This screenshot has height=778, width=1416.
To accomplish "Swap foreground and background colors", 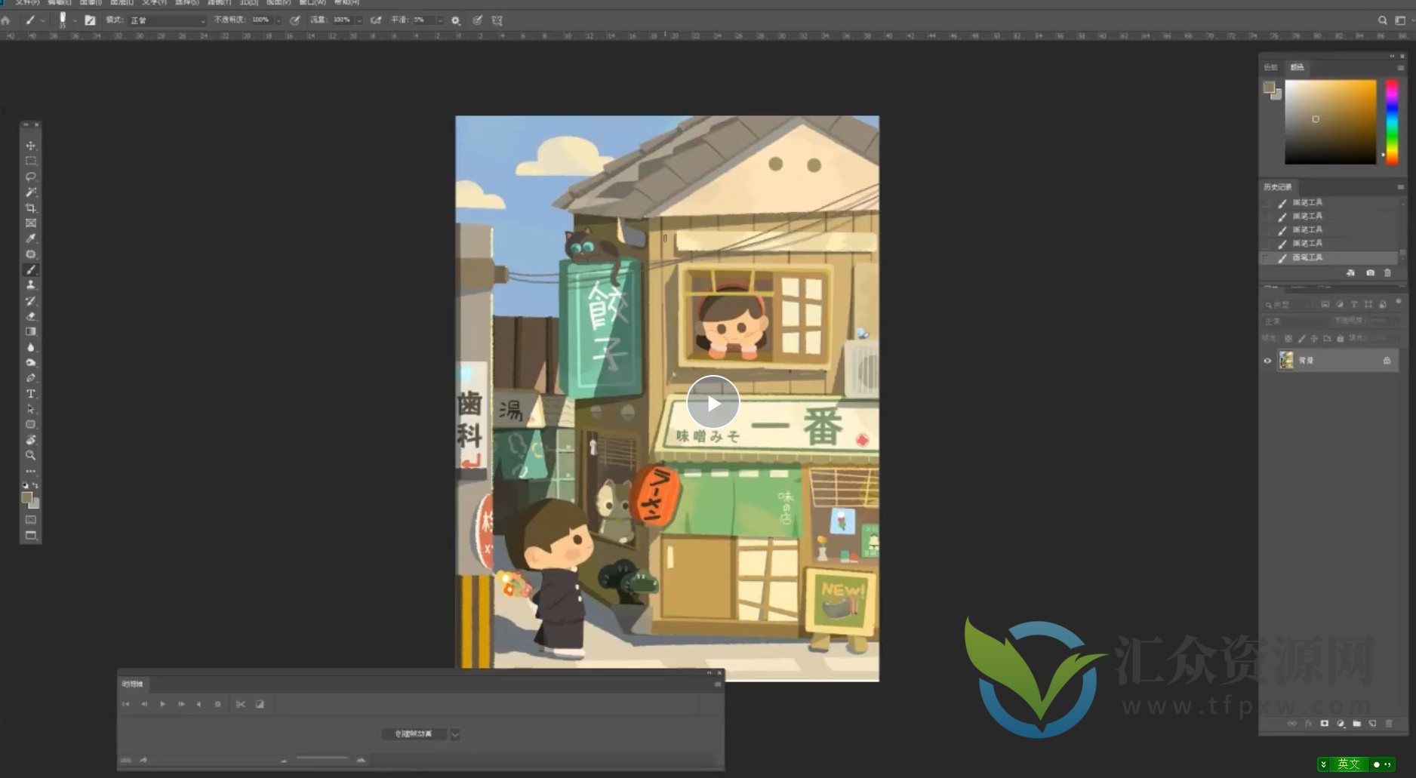I will [35, 485].
